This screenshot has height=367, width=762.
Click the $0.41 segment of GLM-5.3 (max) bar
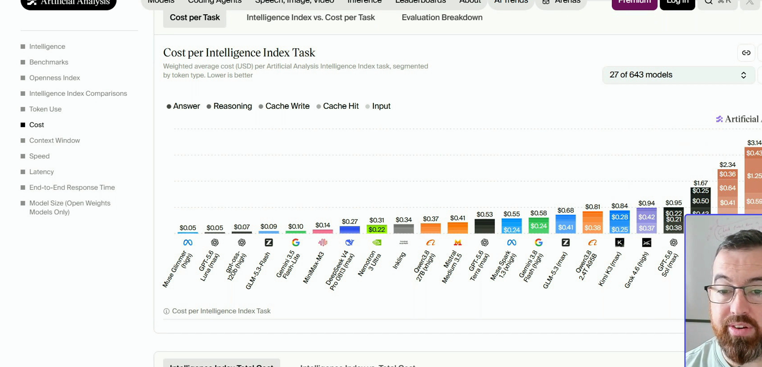566,227
